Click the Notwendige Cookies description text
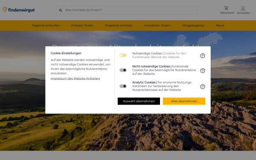Viewport: 256px width, 160px height. 159,55
